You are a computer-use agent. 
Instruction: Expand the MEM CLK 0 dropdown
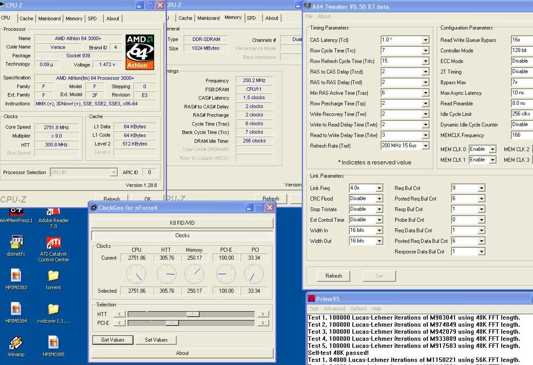click(492, 149)
